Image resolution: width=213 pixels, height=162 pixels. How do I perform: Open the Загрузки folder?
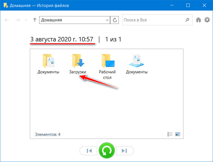(x=78, y=64)
